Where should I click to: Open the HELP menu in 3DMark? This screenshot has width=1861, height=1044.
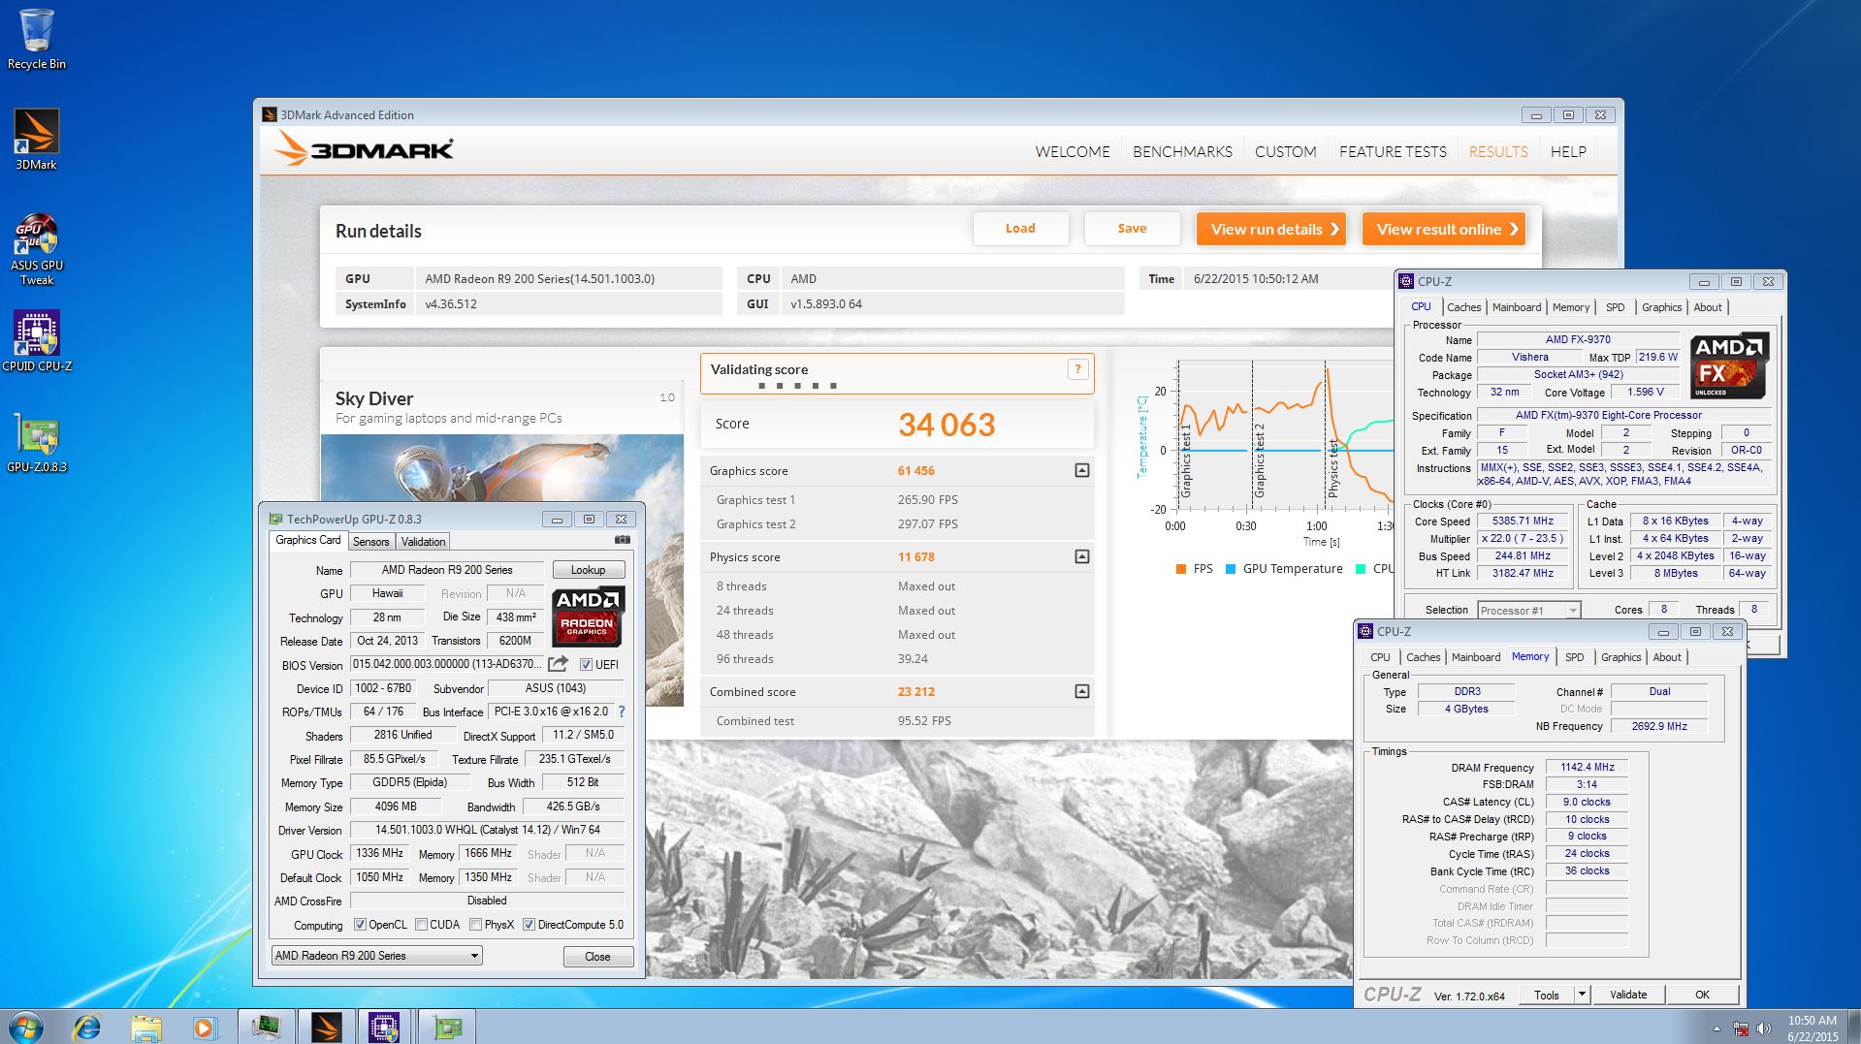click(1568, 151)
